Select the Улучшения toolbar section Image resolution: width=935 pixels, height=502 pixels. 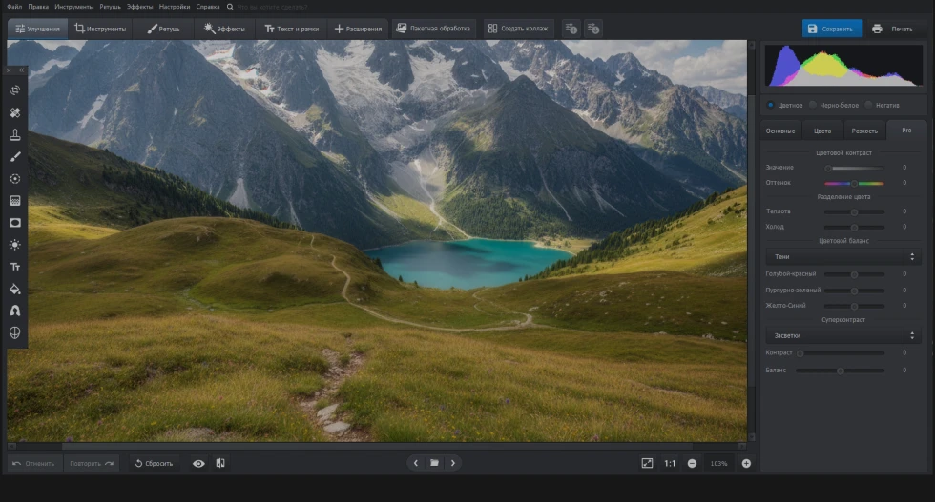[x=37, y=29]
